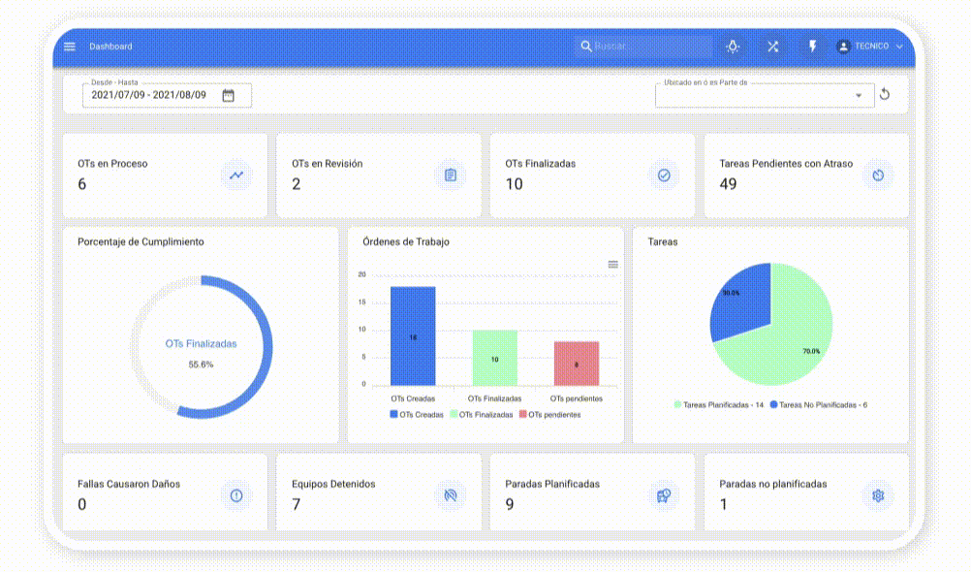This screenshot has height=572, width=971.
Task: Click the orange OTs pendientes bar
Action: point(577,364)
